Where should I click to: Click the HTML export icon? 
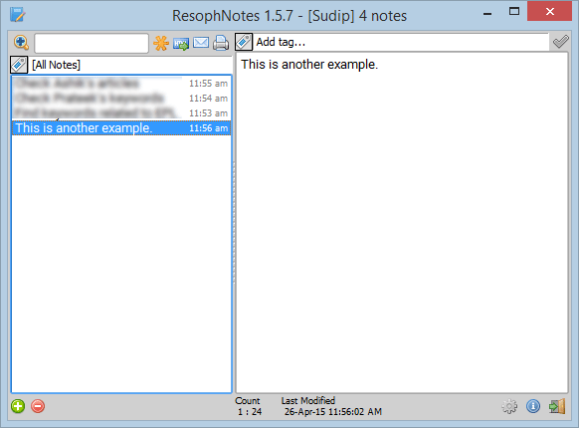pyautogui.click(x=181, y=44)
